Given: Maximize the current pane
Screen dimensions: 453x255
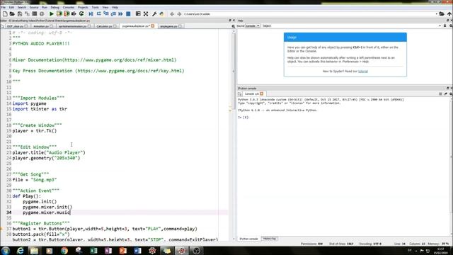Looking at the screenshot, I should 138,14.
